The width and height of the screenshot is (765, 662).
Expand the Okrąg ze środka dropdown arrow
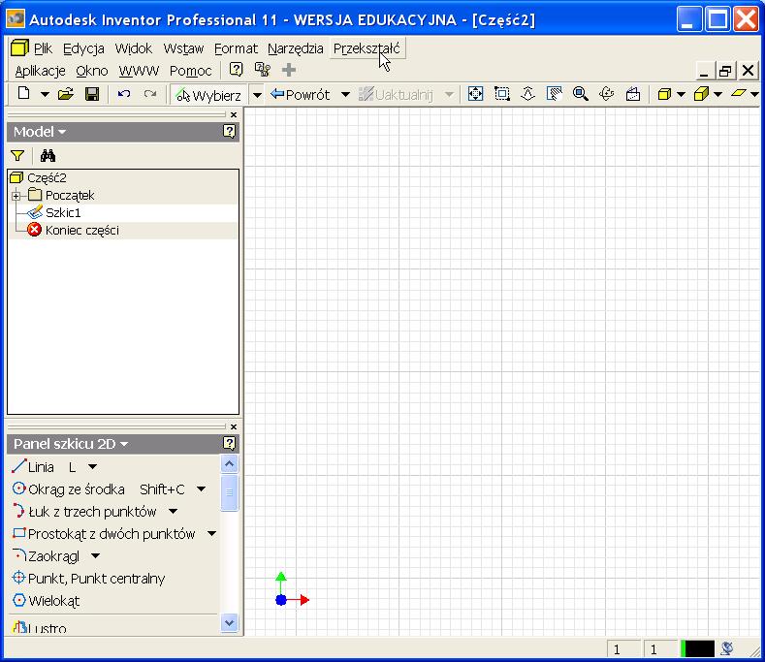pos(201,489)
